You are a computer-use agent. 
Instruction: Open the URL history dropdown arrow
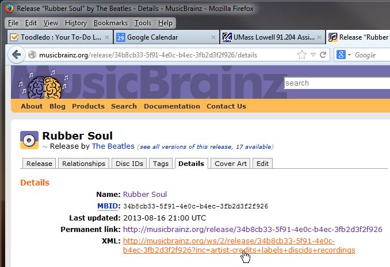pos(313,55)
